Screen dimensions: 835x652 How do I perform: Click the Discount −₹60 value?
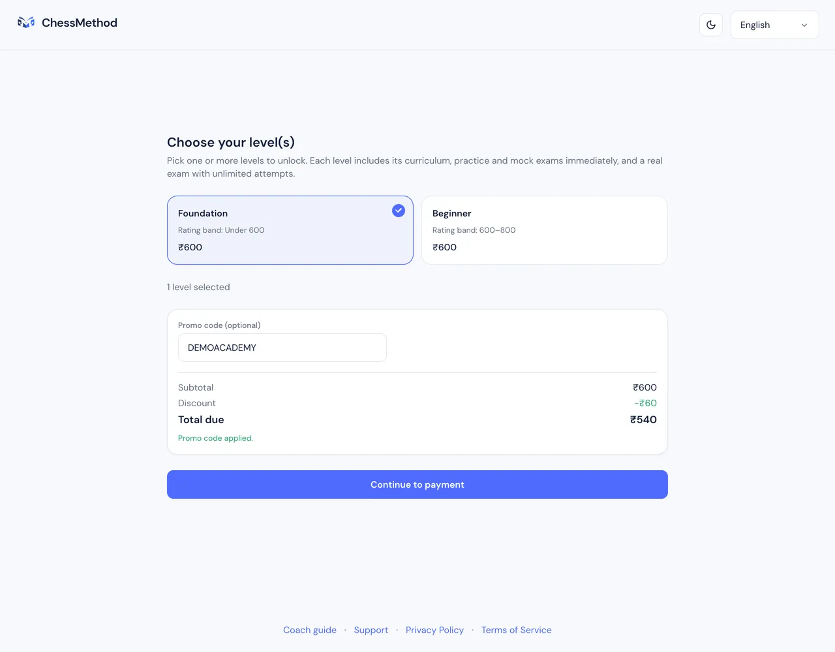point(645,403)
